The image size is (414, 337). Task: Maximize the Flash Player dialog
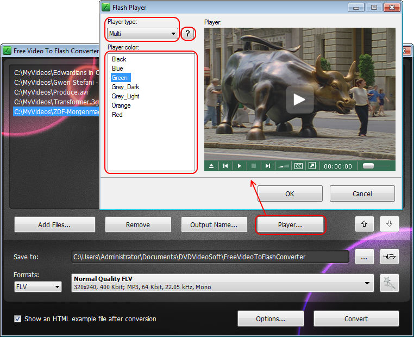pos(374,8)
